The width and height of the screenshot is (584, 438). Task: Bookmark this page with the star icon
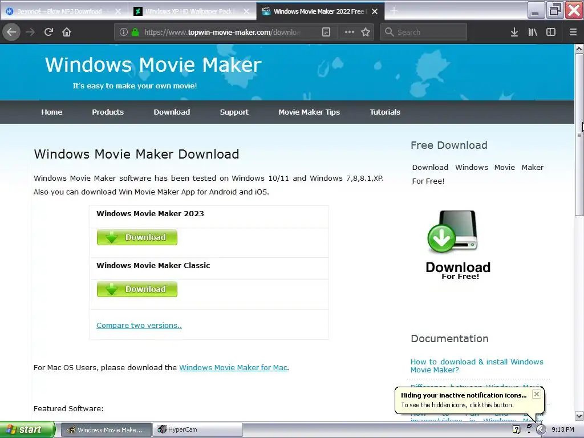pyautogui.click(x=366, y=32)
